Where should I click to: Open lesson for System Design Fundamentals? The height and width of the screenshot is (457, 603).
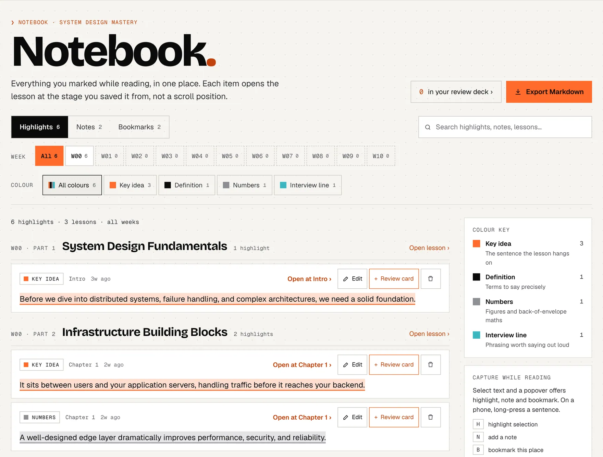click(429, 248)
